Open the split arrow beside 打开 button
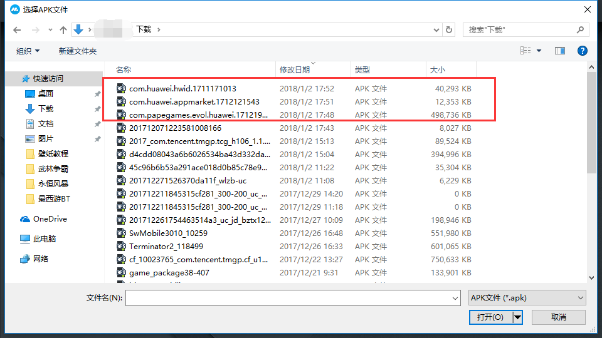Viewport: 602px width, 338px height. (x=517, y=317)
